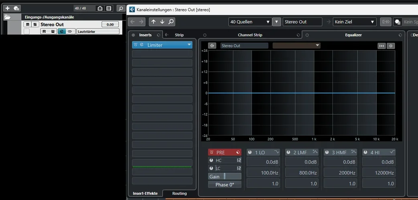Click the PRE Gain slider
The height and width of the screenshot is (200, 418).
pyautogui.click(x=225, y=176)
